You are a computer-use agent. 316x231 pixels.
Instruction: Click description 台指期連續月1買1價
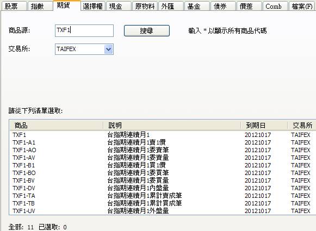pos(137,165)
